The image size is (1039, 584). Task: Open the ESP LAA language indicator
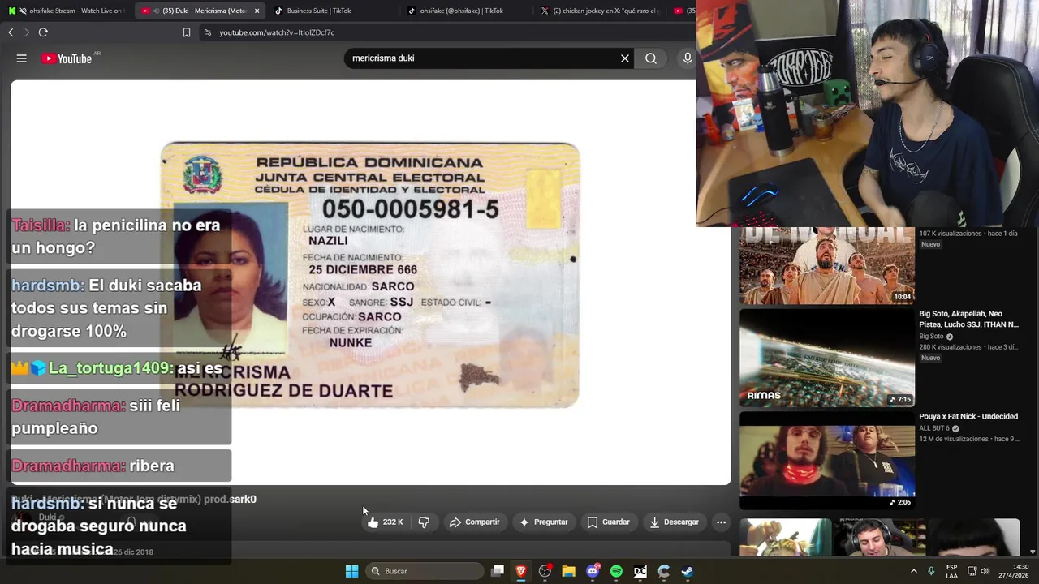tap(951, 571)
